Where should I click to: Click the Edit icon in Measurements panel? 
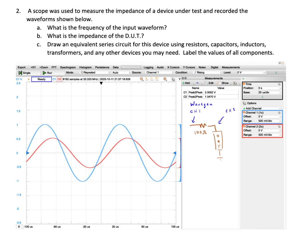(206, 83)
